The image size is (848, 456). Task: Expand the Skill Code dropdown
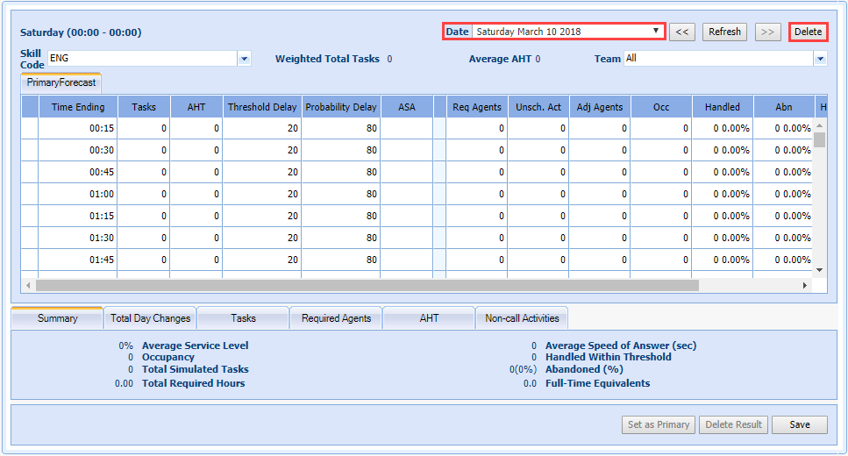pos(245,59)
